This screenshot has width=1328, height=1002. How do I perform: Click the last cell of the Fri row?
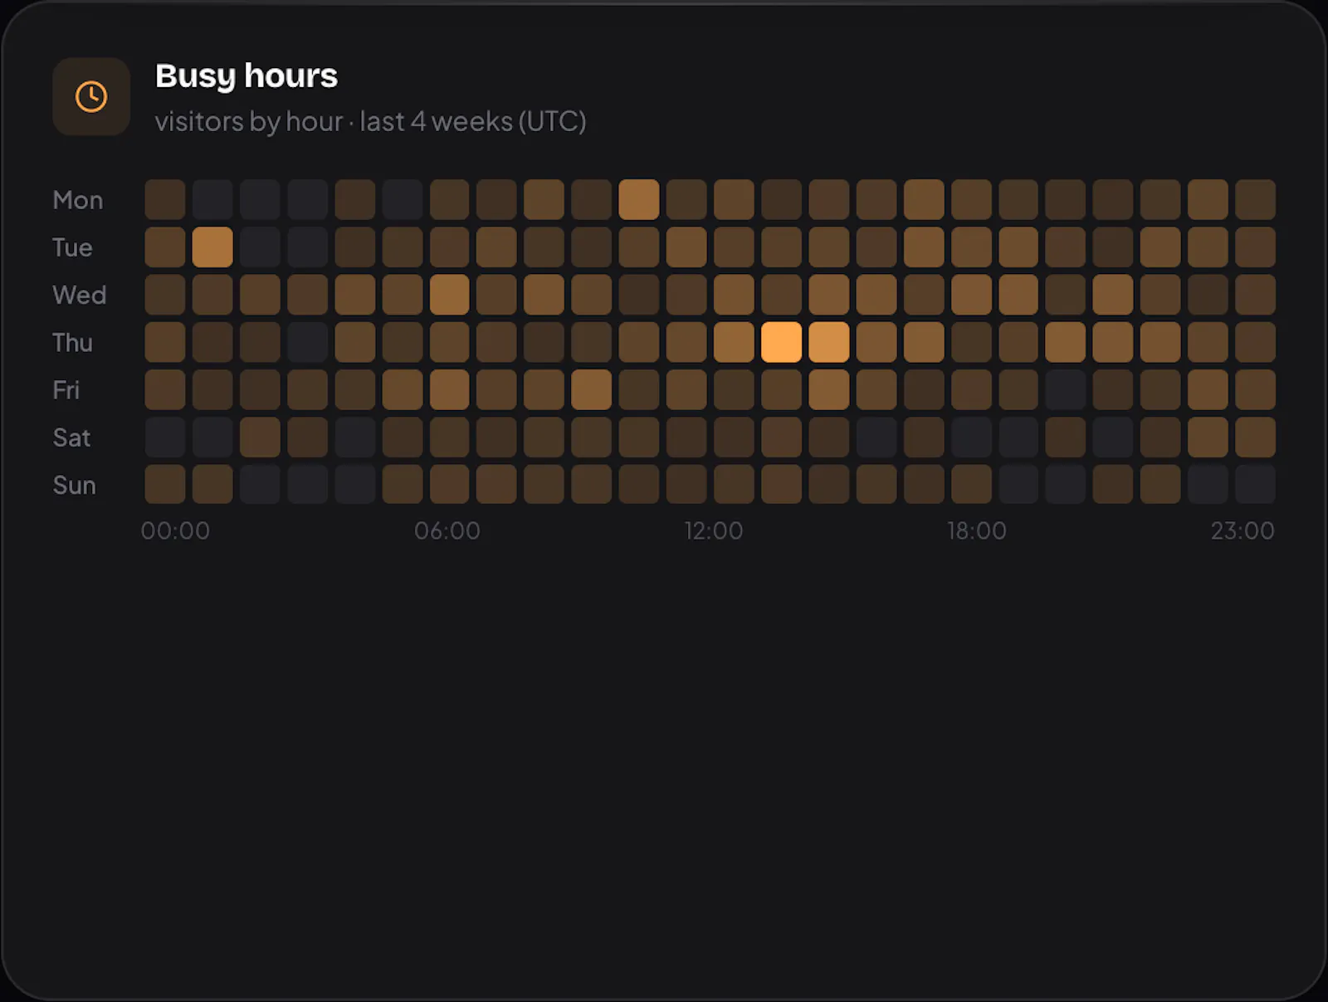1256,390
